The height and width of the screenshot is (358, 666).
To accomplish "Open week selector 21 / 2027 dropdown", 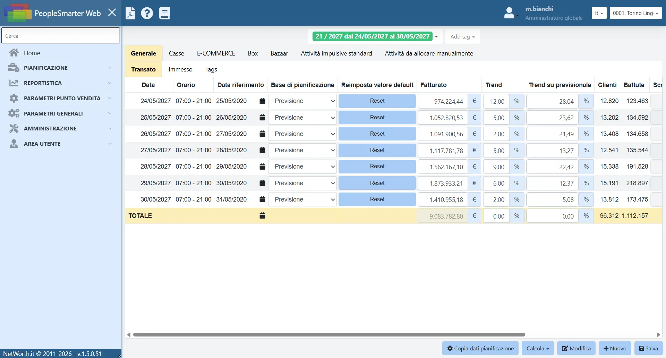I will [x=375, y=36].
